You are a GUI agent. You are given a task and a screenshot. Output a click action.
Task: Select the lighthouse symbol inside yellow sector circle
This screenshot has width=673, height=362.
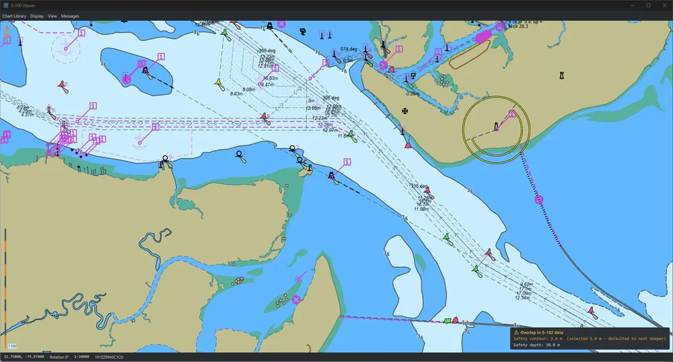point(497,126)
